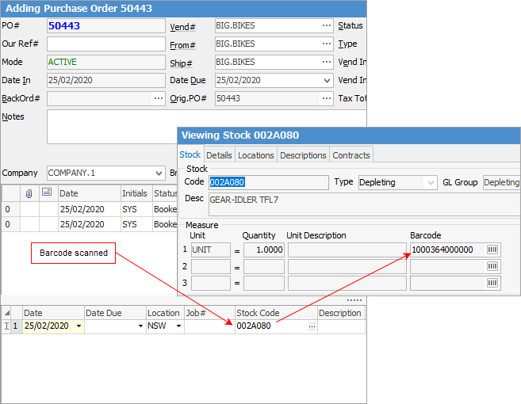This screenshot has height=404, width=521.
Task: Click Job# cell in line 1
Action: coord(209,326)
